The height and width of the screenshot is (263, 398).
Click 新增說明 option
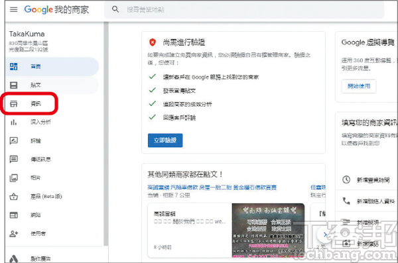367,223
